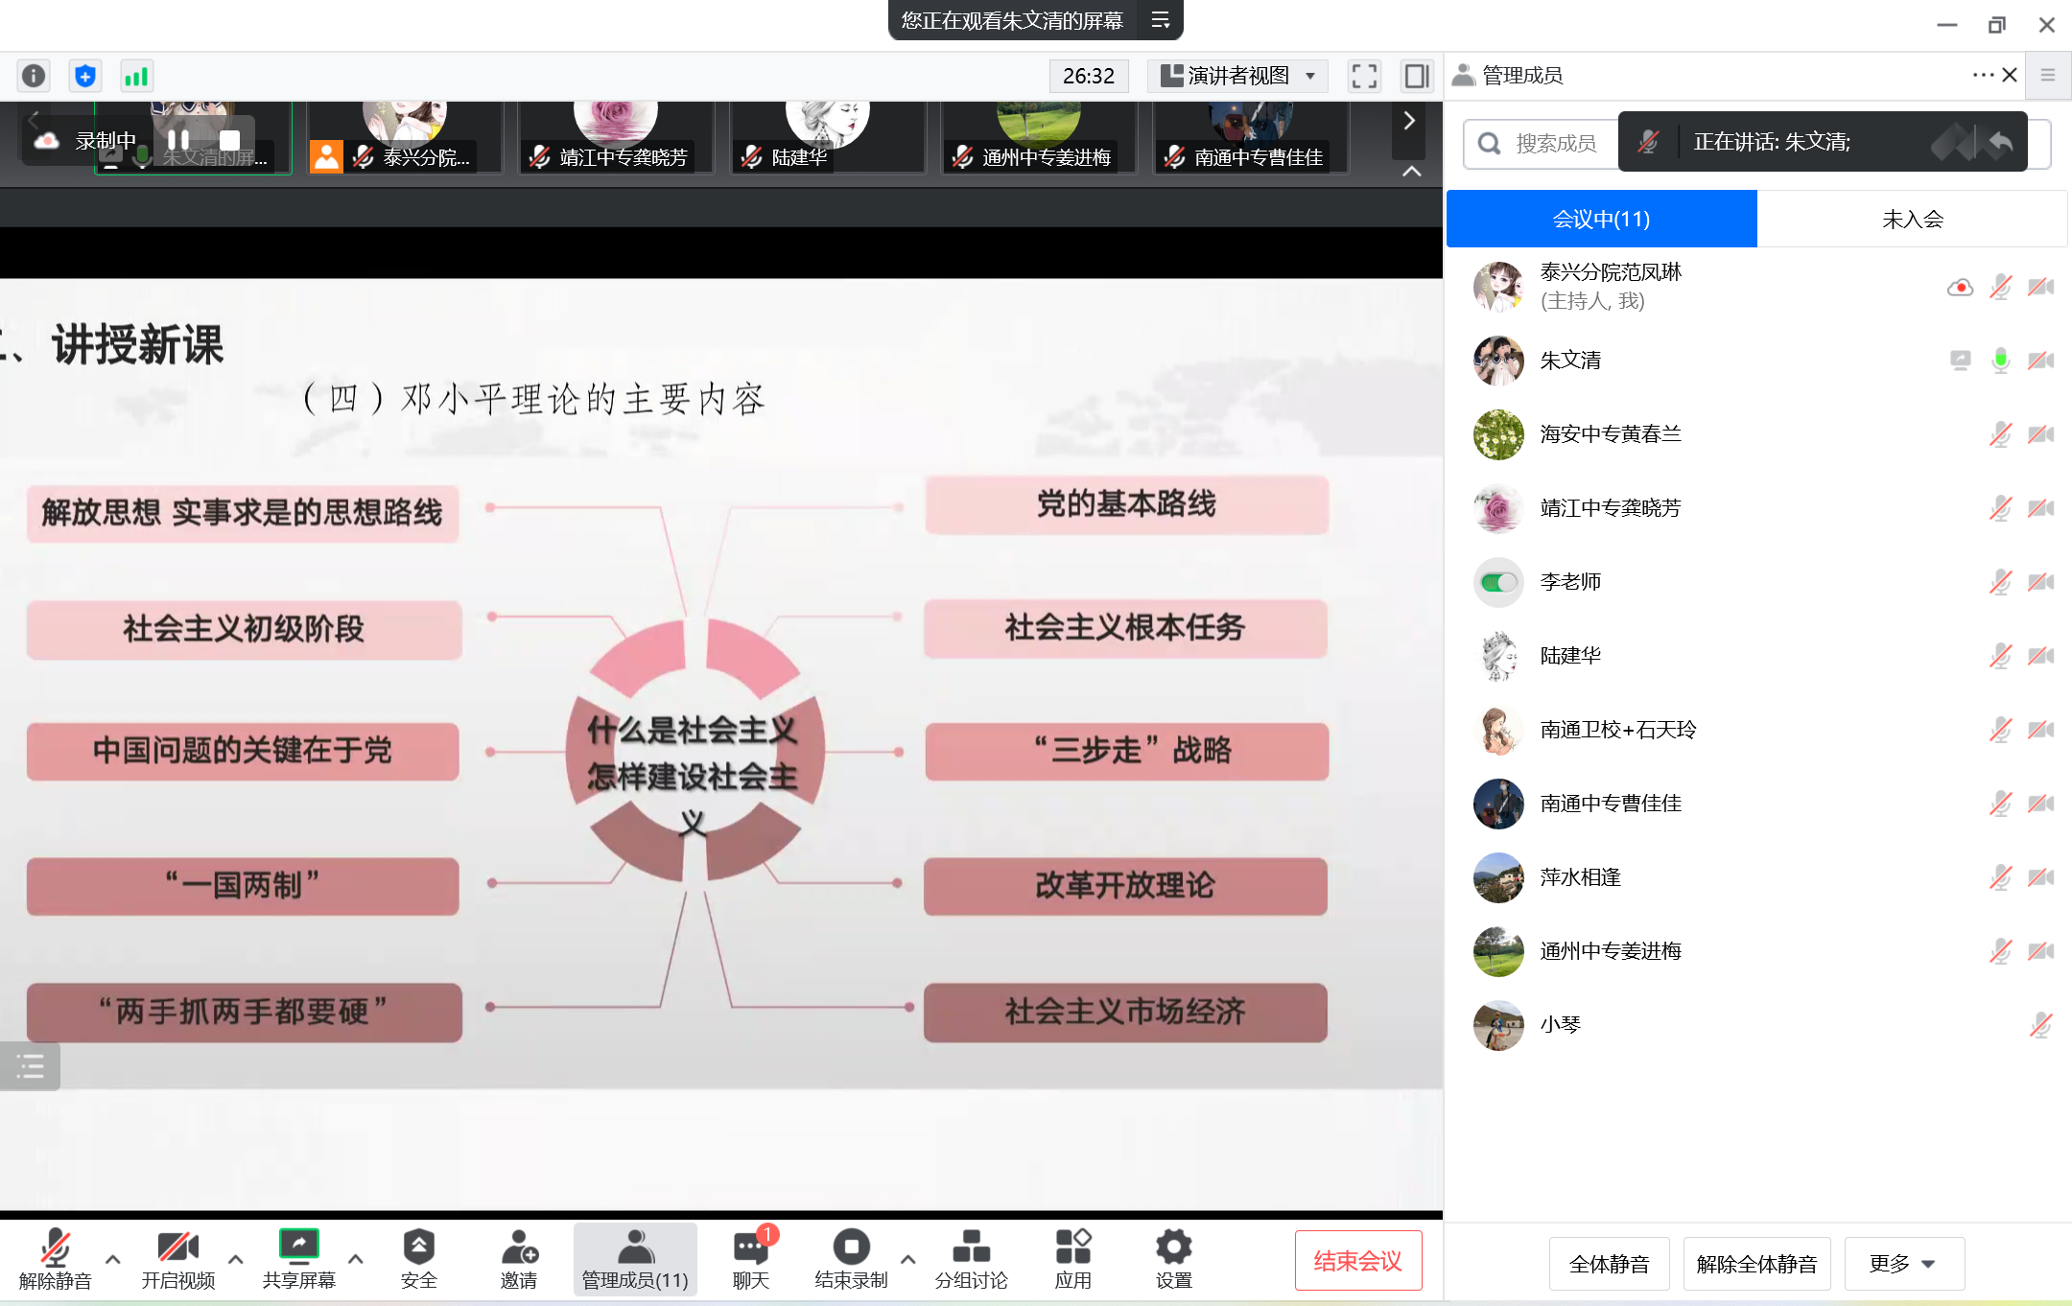This screenshot has height=1306, width=2072.
Task: Expand options arrow next to 共享屏幕
Action: pos(356,1259)
